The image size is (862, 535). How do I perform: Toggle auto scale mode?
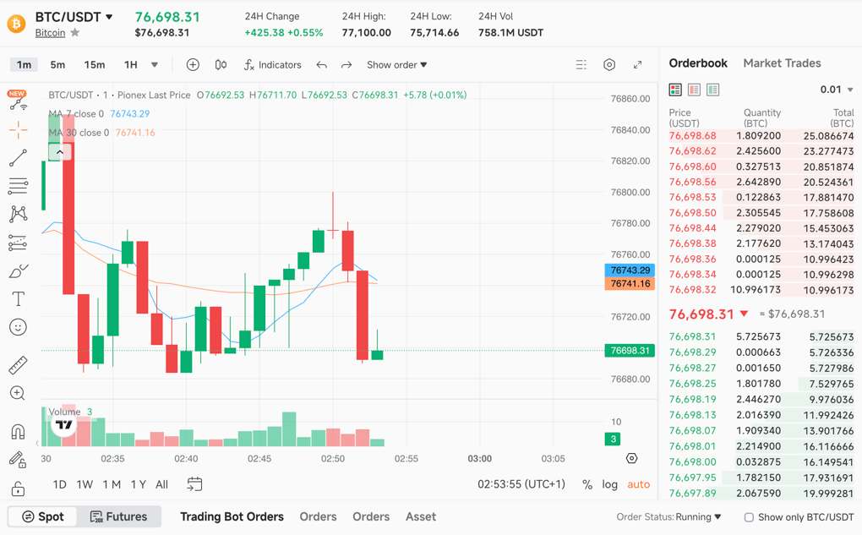coord(638,484)
